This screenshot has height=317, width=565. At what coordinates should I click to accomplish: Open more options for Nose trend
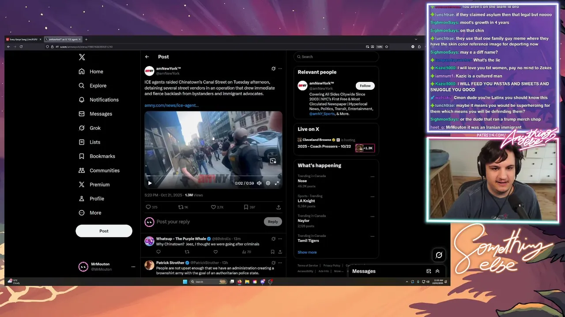(x=372, y=177)
